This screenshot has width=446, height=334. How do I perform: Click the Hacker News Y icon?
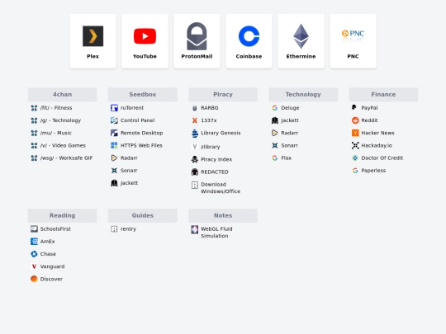coord(355,133)
